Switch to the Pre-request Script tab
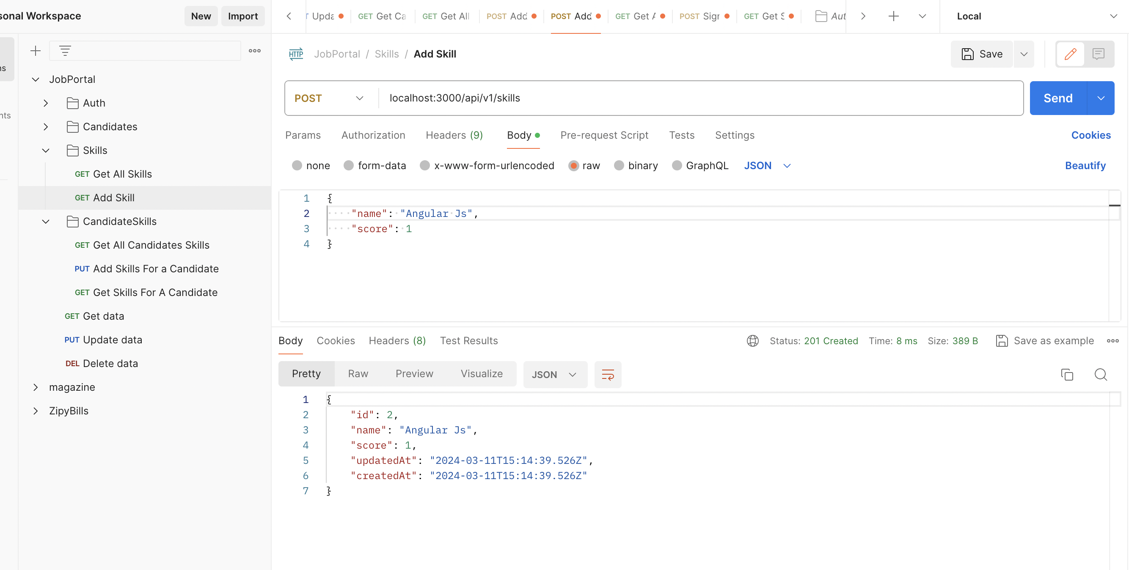This screenshot has width=1129, height=570. 604,135
